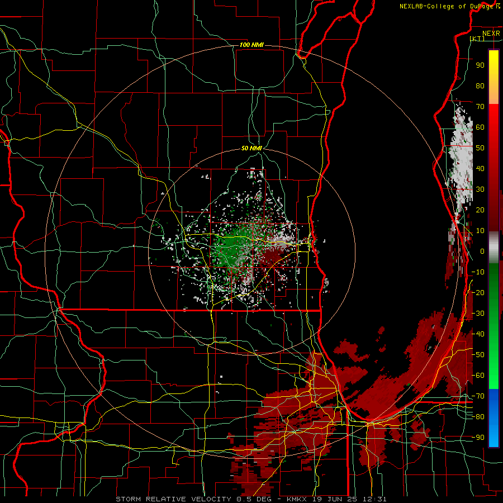
Task: Click the NEXR label above the color scale
Action: [491, 34]
